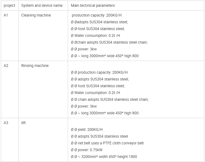Click the "Rinsing machine" device name
The width and height of the screenshot is (205, 162).
tap(35, 66)
